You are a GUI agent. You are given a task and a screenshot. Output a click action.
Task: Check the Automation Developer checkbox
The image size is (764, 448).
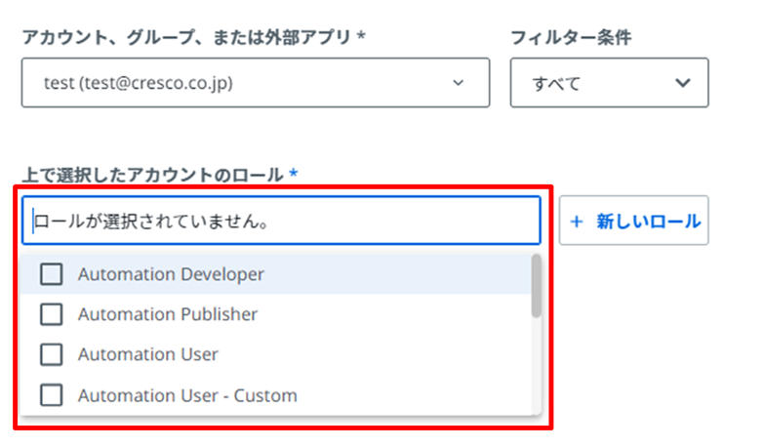click(x=51, y=274)
